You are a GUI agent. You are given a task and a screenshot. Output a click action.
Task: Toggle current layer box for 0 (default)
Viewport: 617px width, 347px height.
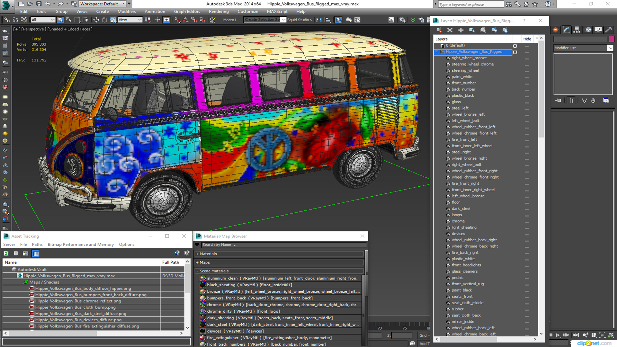515,46
